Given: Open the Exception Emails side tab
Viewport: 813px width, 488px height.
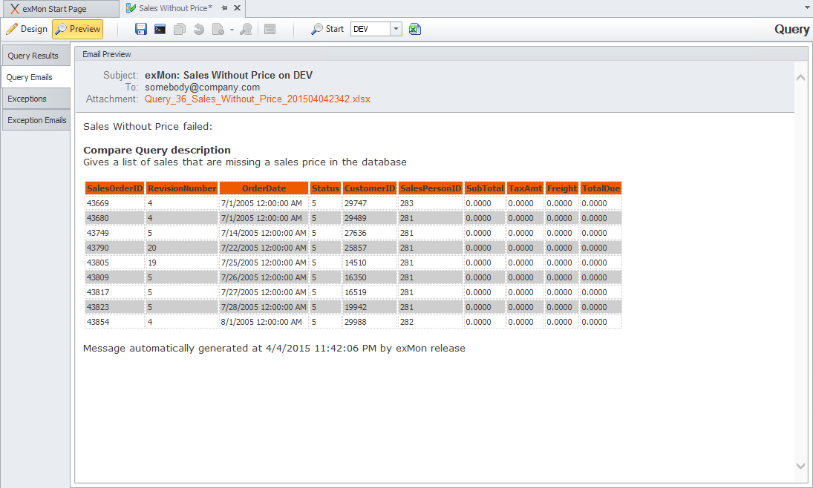Looking at the screenshot, I should coord(36,120).
